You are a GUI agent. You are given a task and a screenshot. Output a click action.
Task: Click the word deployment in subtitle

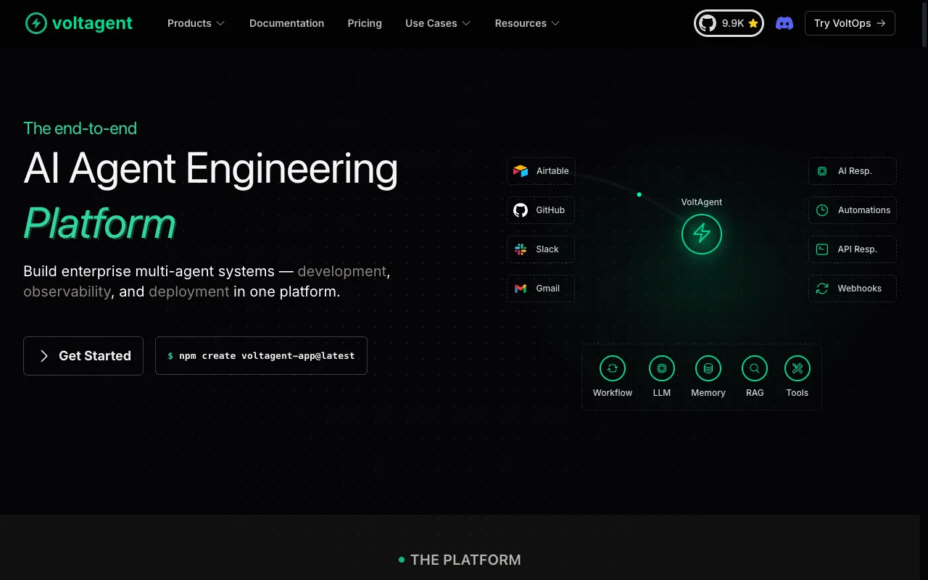(189, 291)
